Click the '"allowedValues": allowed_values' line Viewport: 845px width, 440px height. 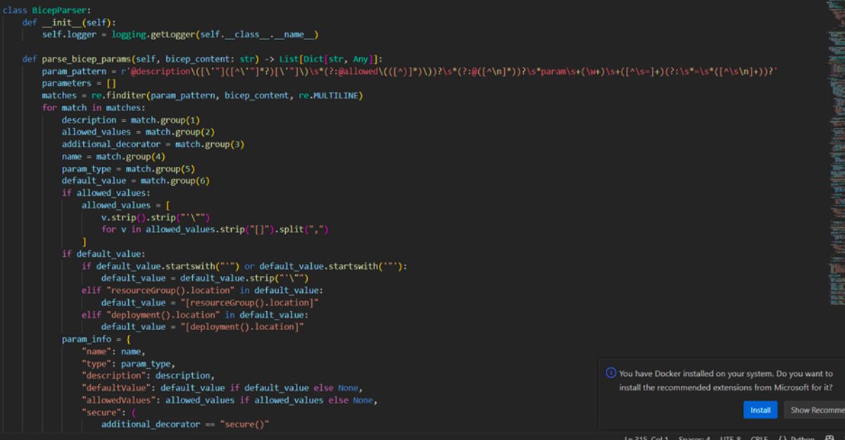tap(230, 400)
